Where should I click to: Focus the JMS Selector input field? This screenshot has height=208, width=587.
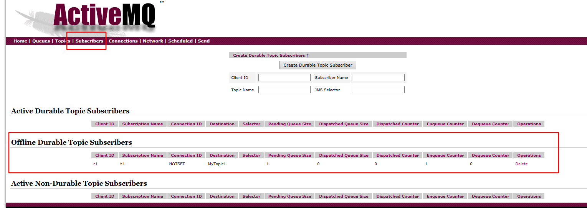pos(379,90)
